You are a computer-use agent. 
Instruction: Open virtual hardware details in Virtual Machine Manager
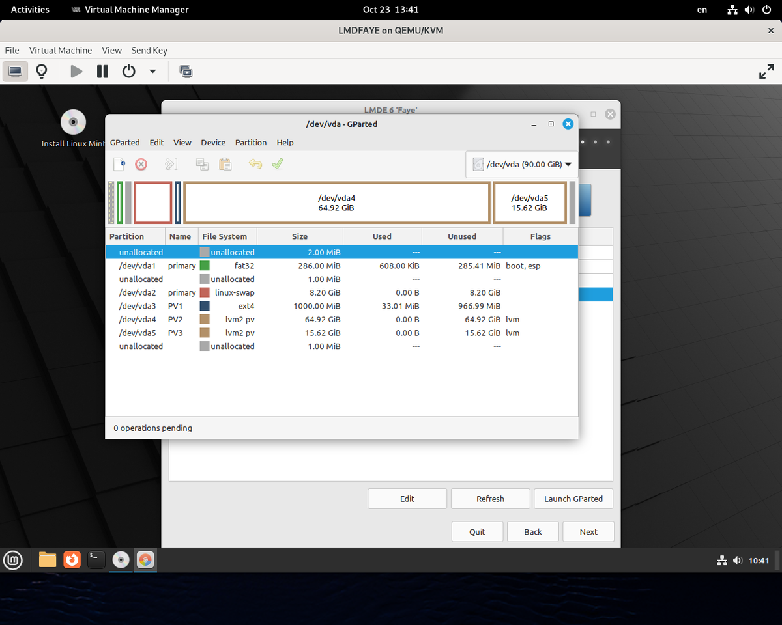(41, 71)
